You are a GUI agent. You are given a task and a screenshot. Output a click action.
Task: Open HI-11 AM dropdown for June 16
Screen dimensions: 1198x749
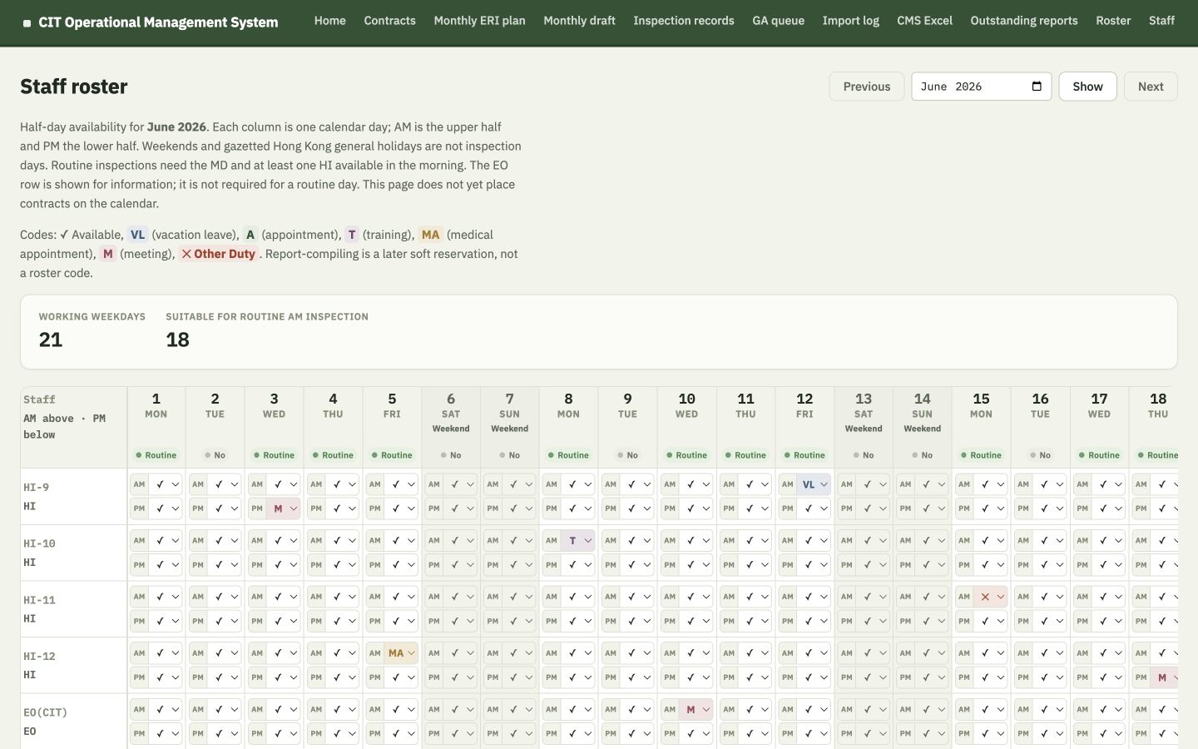1049,597
